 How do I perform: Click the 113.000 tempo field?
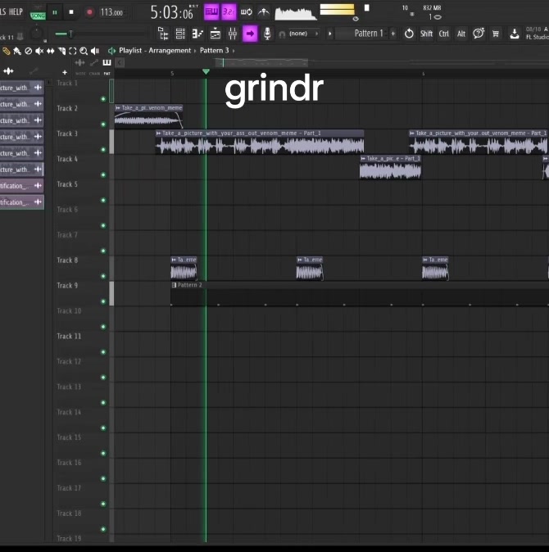pyautogui.click(x=111, y=12)
